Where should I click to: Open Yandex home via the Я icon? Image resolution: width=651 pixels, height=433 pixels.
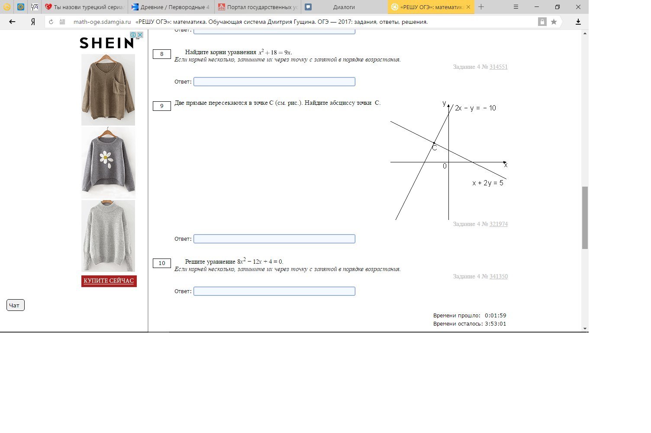(33, 22)
